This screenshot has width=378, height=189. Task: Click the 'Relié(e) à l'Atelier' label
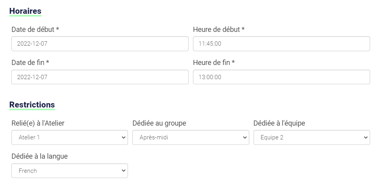tap(38, 123)
